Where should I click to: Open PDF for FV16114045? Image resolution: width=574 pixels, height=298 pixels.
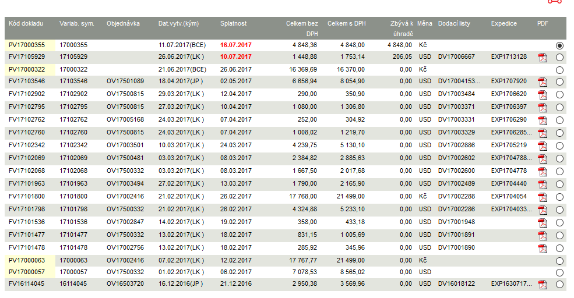coord(543,285)
